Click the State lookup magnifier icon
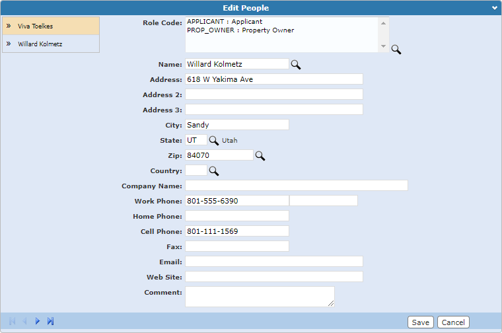502x333 pixels. [213, 141]
